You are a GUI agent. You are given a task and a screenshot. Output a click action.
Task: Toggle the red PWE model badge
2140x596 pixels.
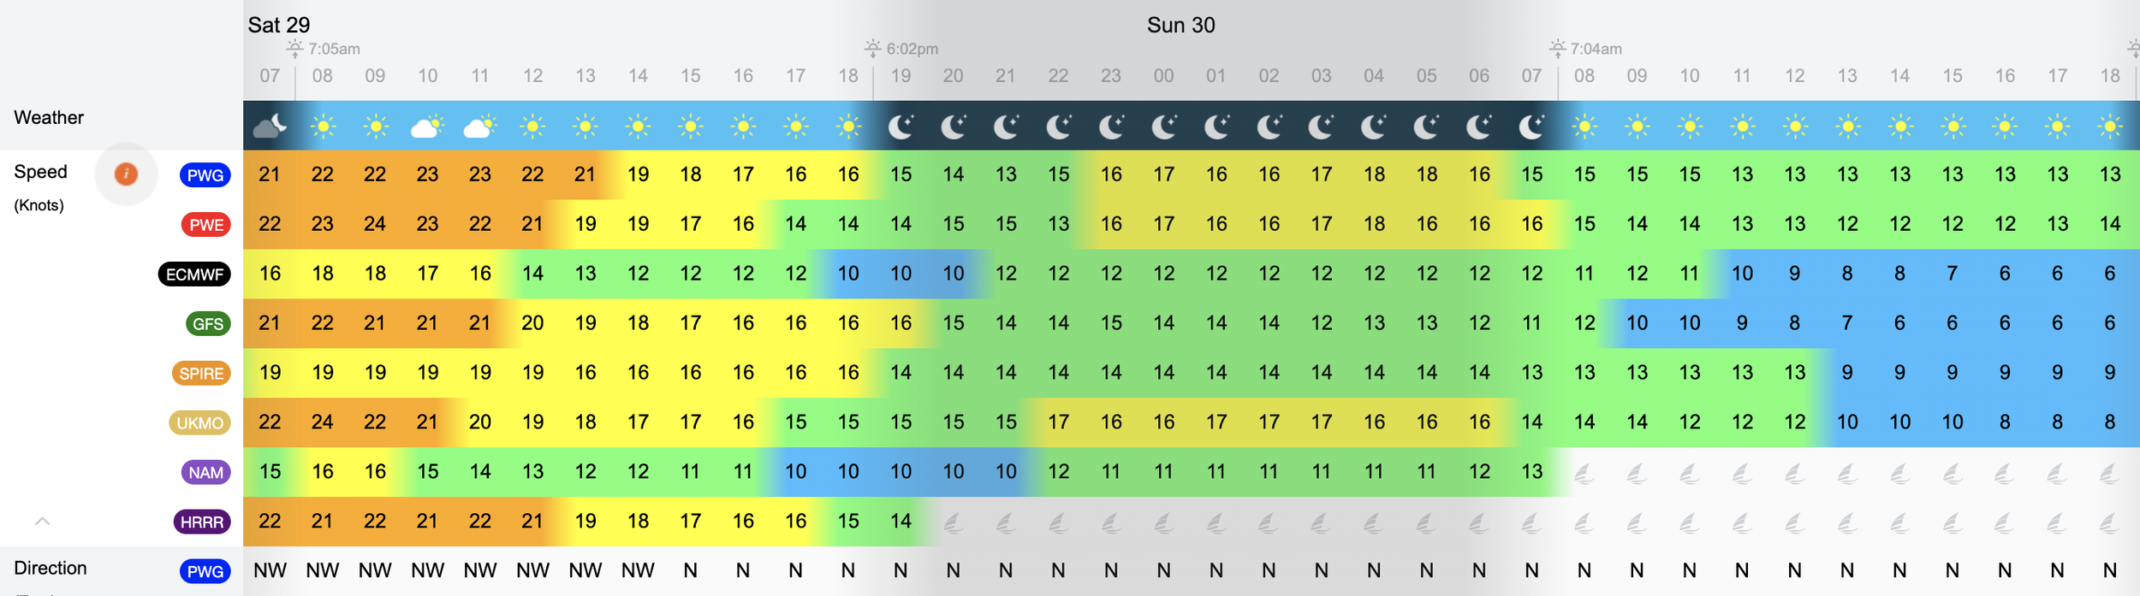pos(205,225)
